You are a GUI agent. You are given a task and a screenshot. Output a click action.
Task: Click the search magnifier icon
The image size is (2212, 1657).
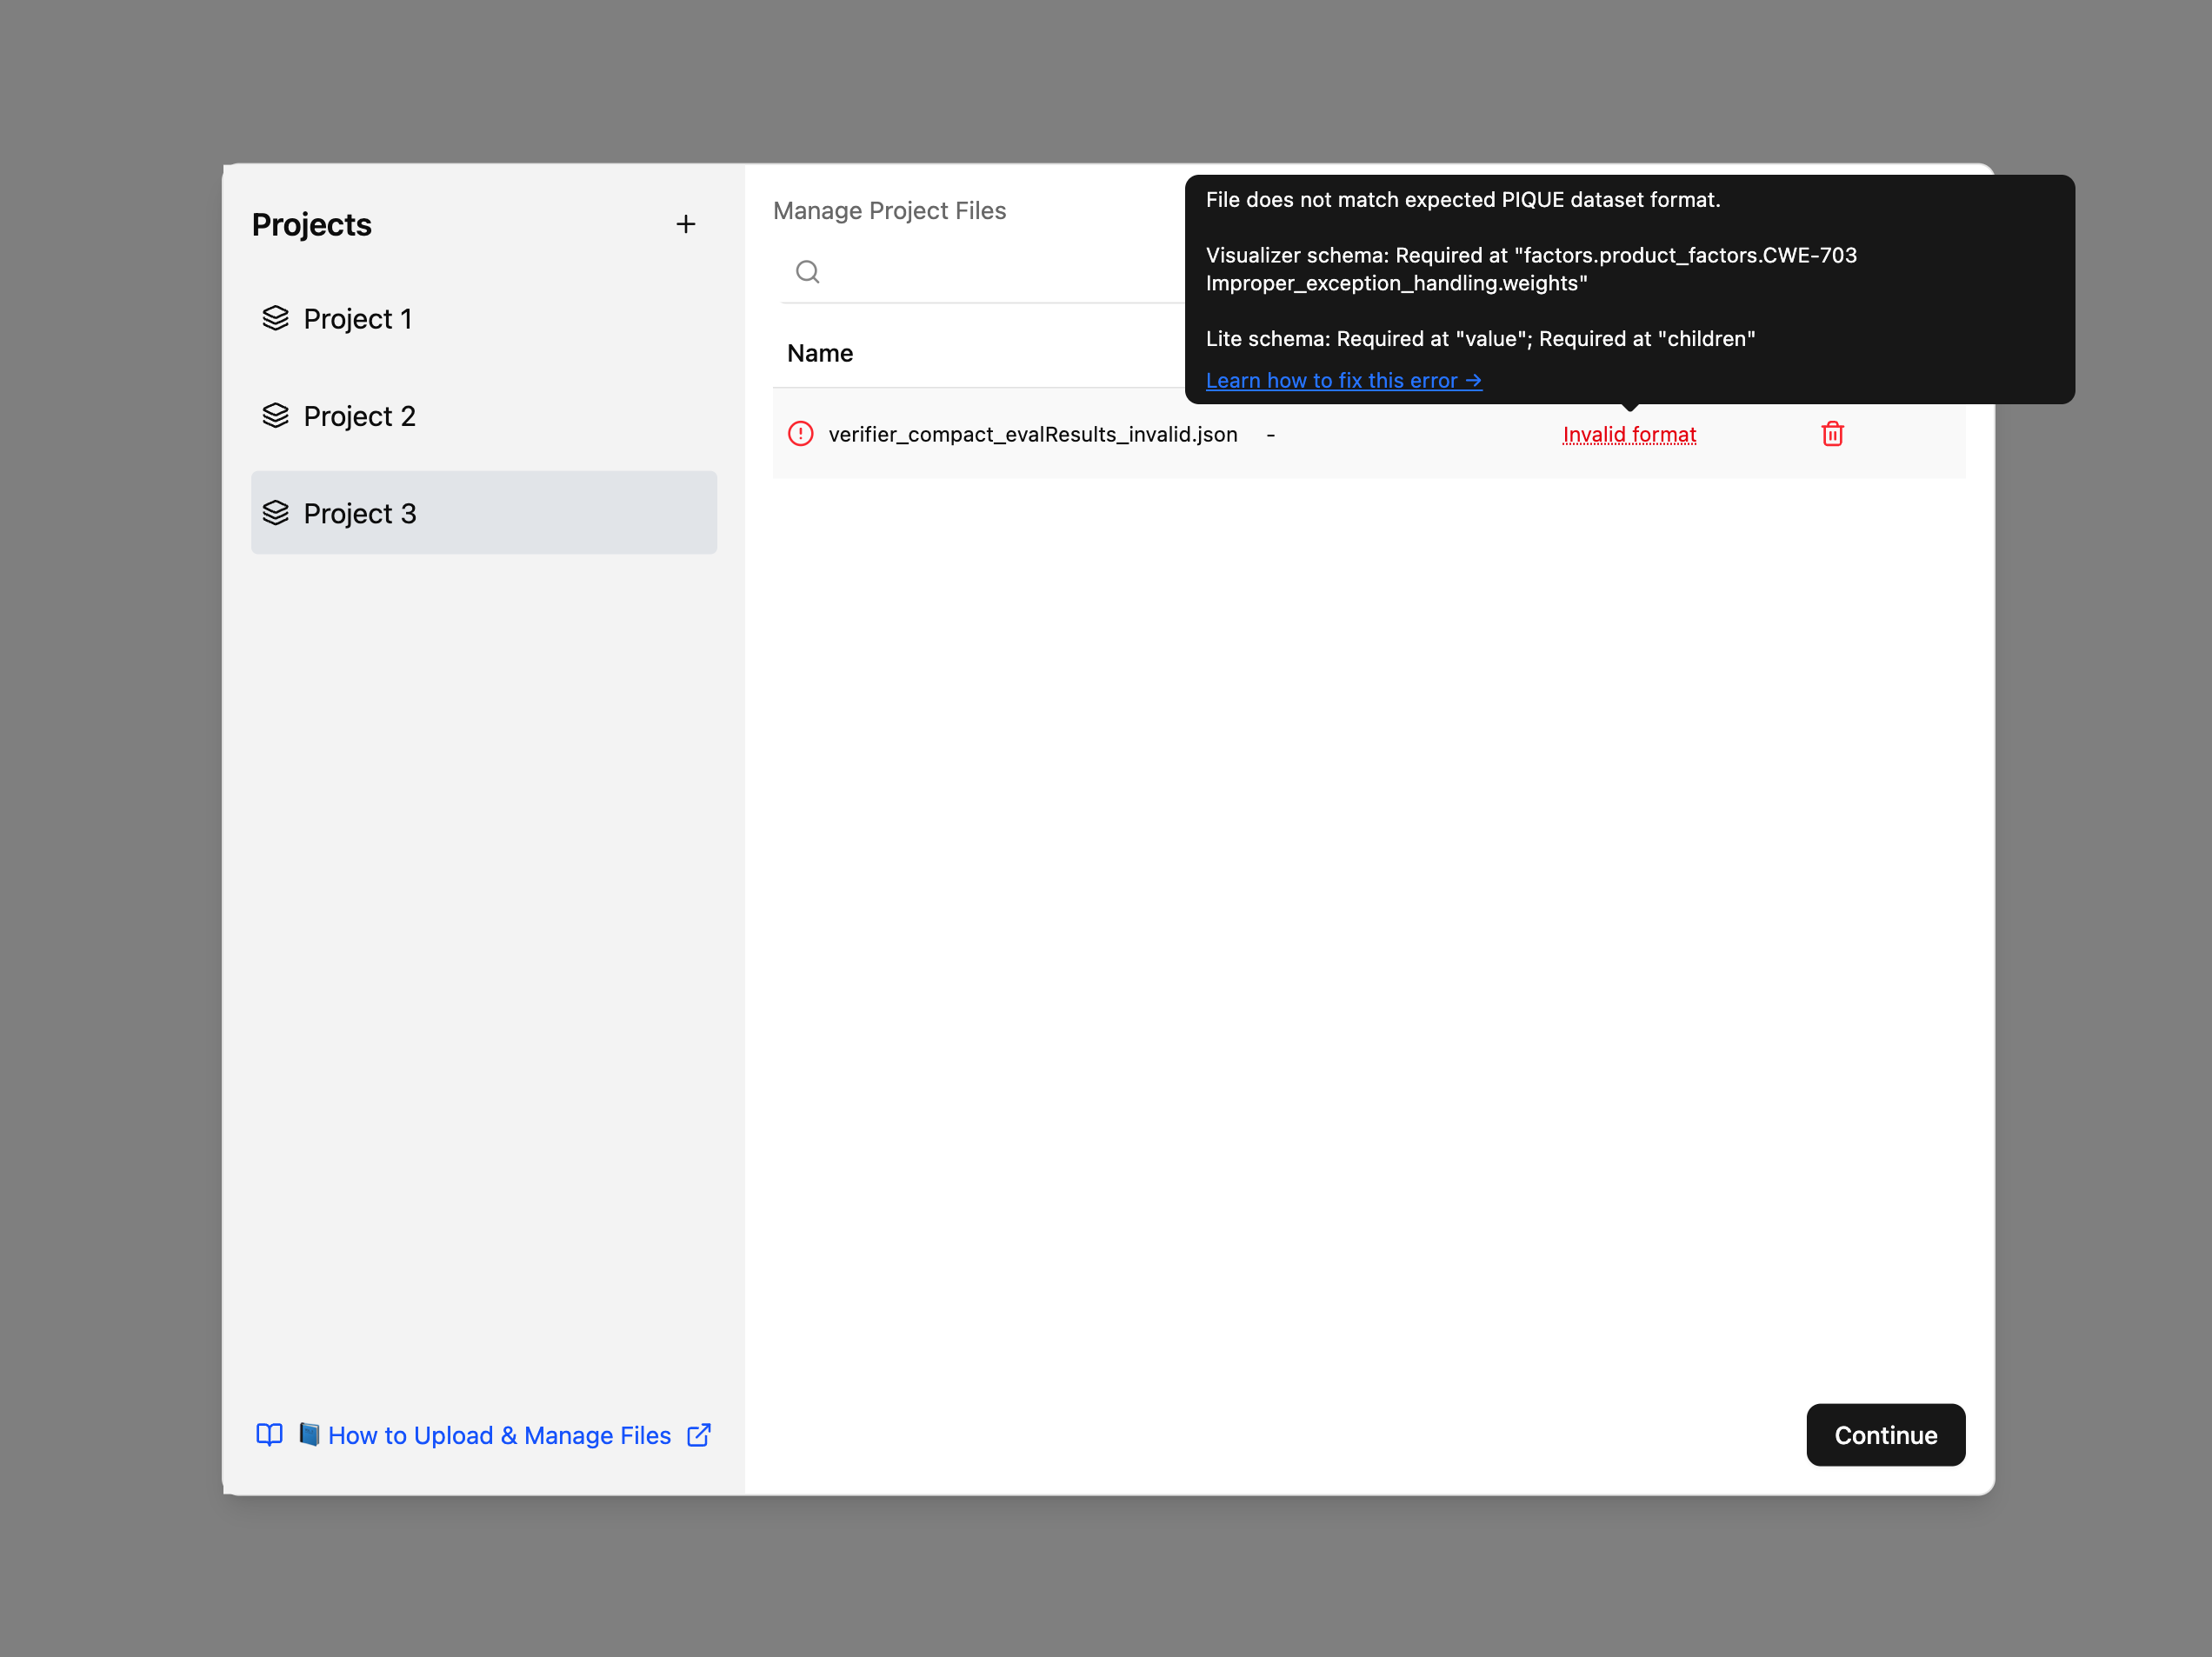pos(807,272)
